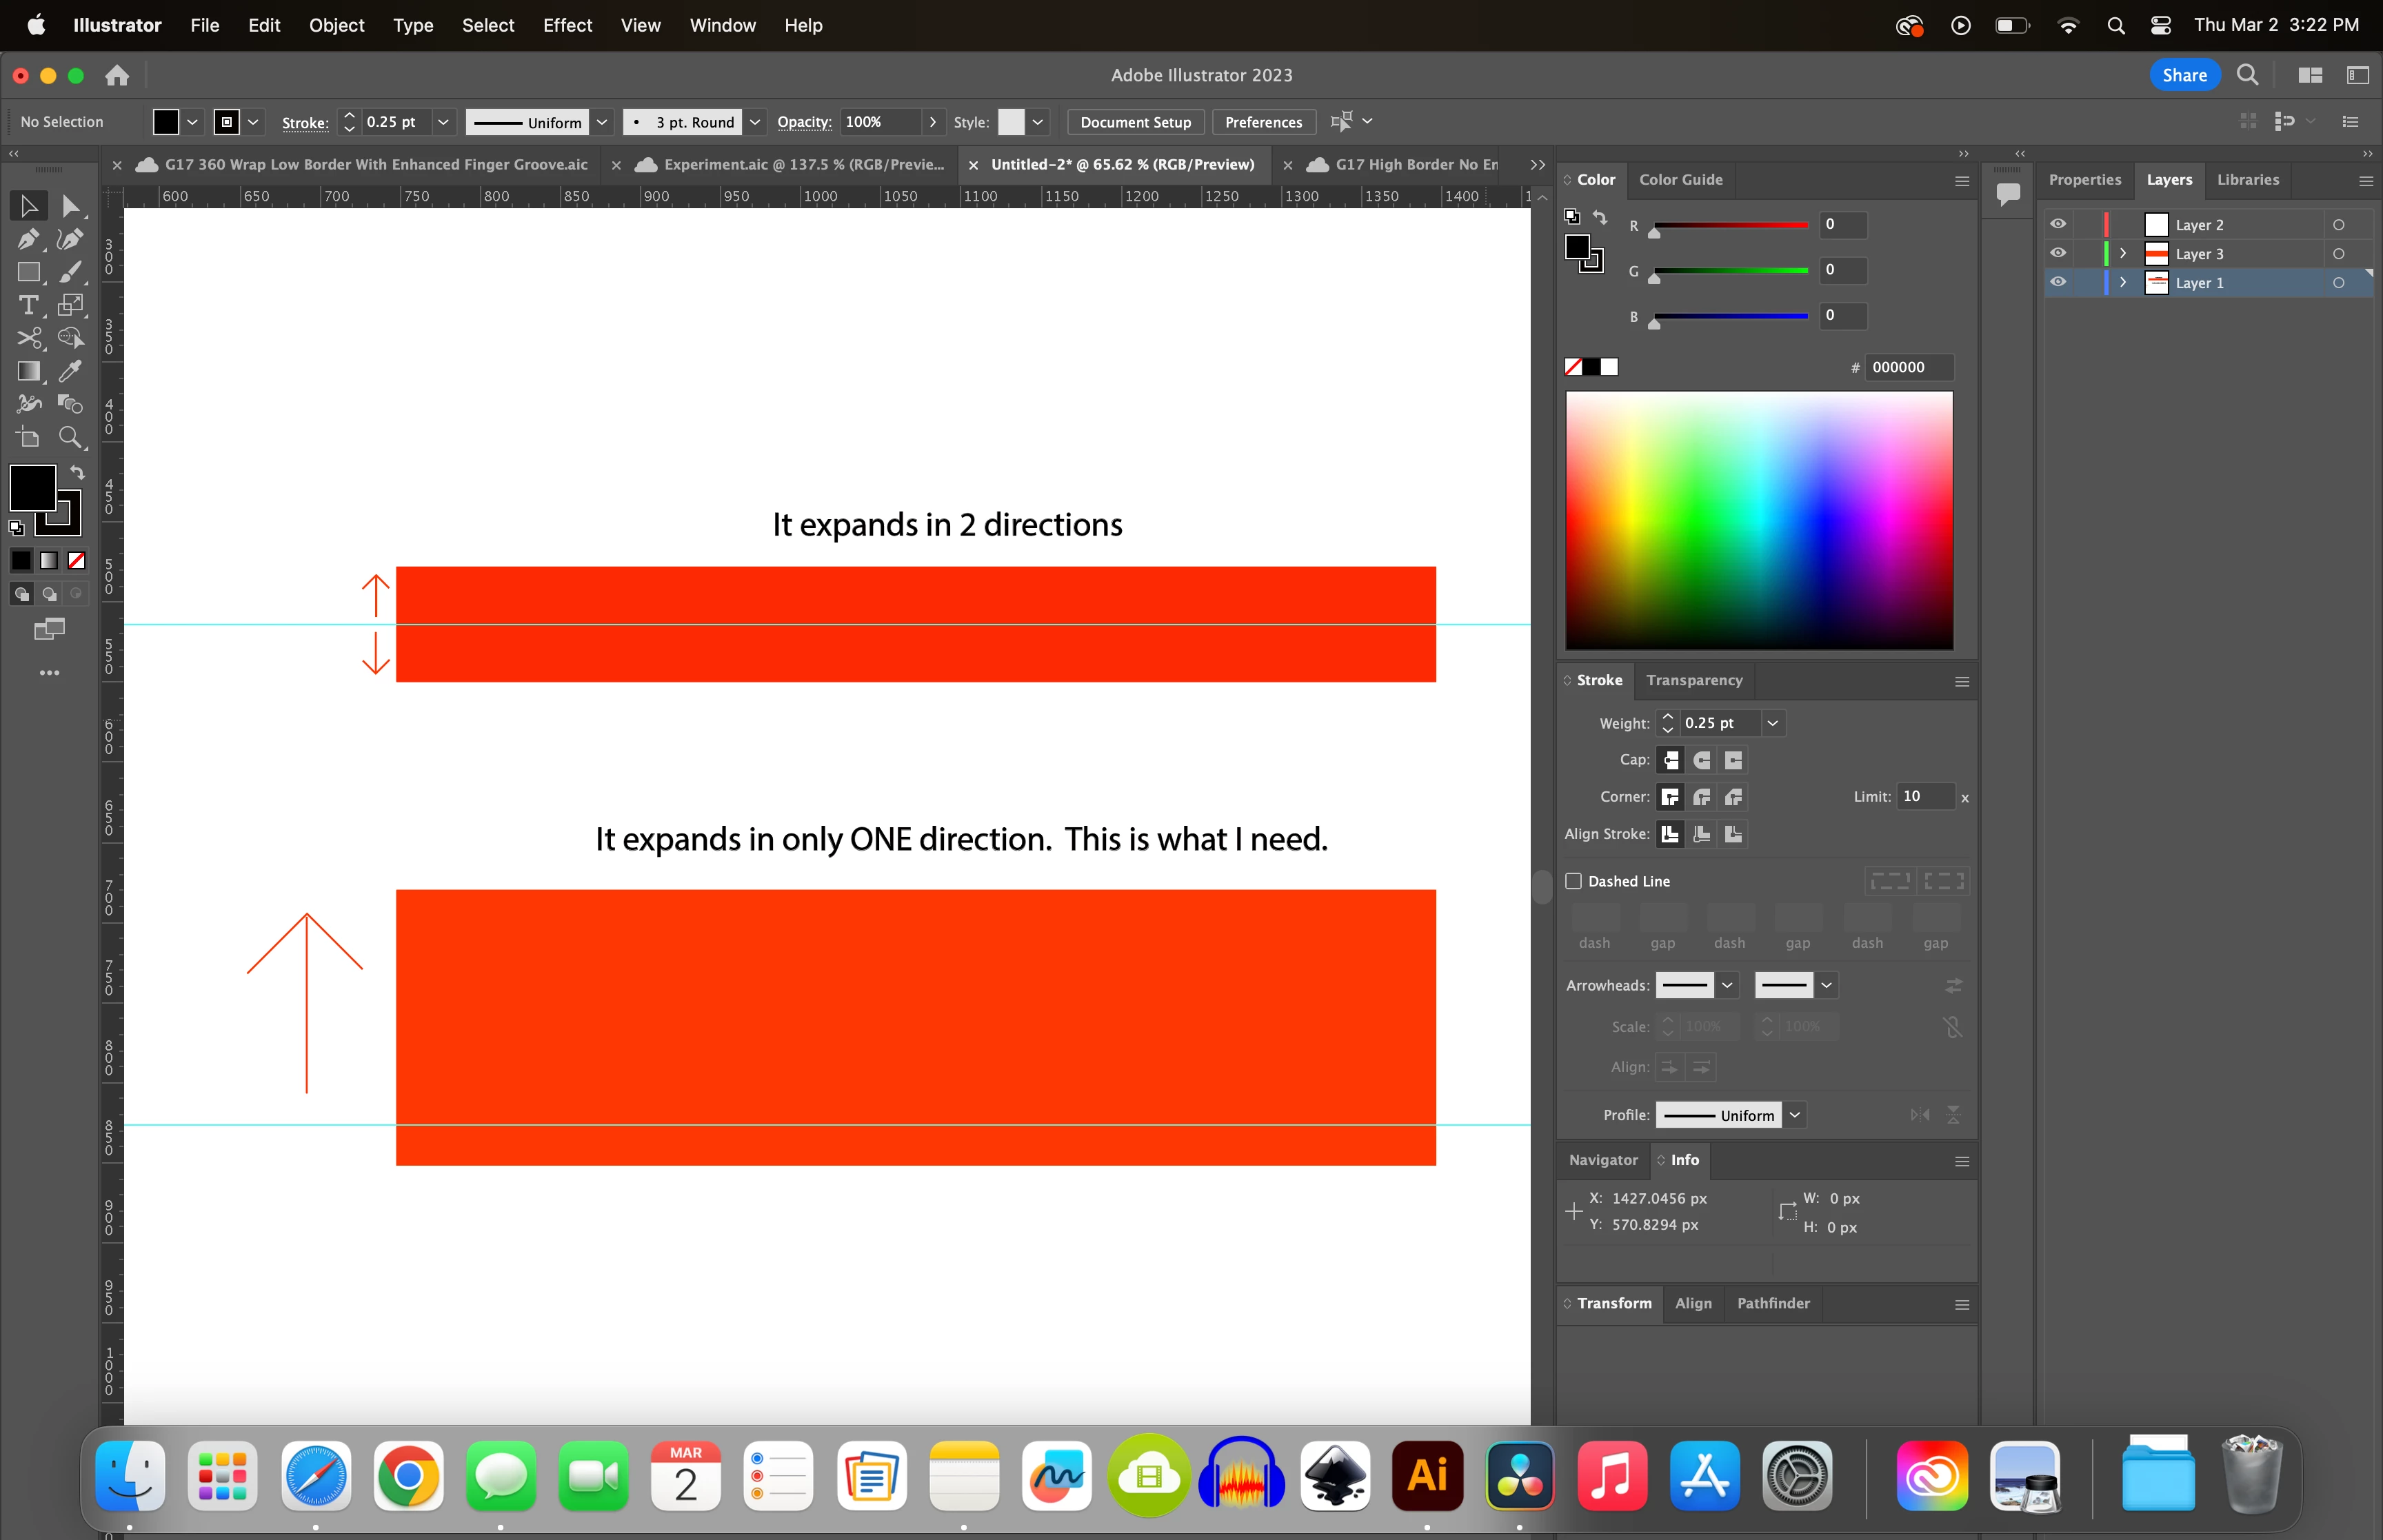Select the Scissors tool

click(x=28, y=338)
